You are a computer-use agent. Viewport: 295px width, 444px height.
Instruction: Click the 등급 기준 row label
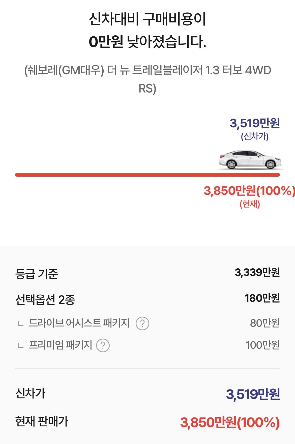point(37,274)
